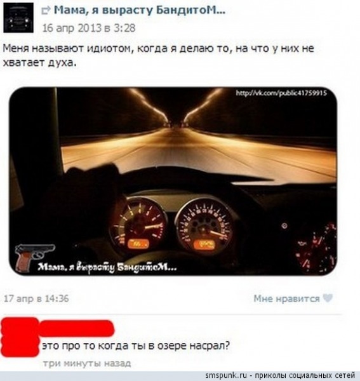This screenshot has width=360, height=381.
Task: Click the smspunk.ru watermark footer
Action: pyautogui.click(x=281, y=375)
